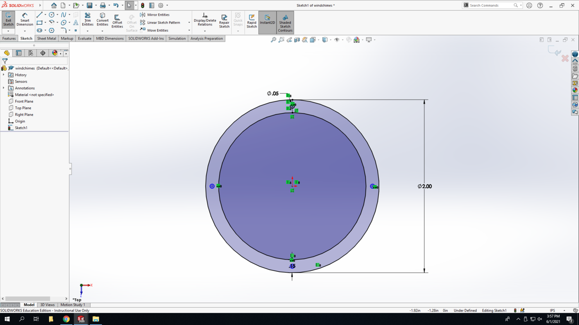Screen dimensions: 579x325
Task: Open the PropertyManager tab
Action: 19,53
